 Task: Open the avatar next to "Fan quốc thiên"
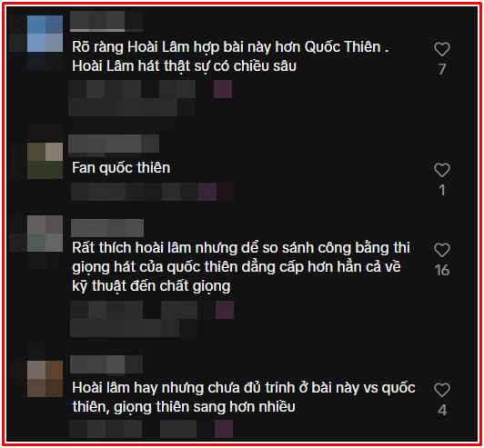pyautogui.click(x=45, y=161)
